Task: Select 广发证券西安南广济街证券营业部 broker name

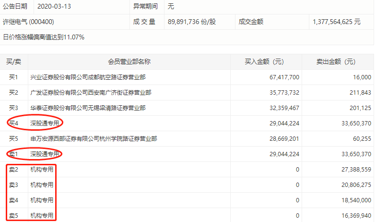Action: click(91, 92)
